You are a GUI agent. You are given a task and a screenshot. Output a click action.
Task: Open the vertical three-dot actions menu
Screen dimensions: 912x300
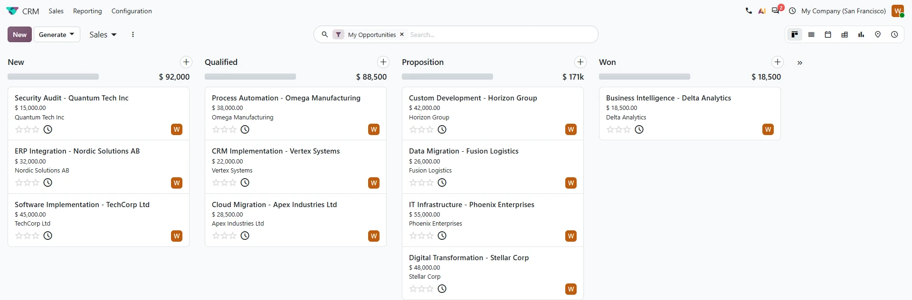[x=133, y=35]
